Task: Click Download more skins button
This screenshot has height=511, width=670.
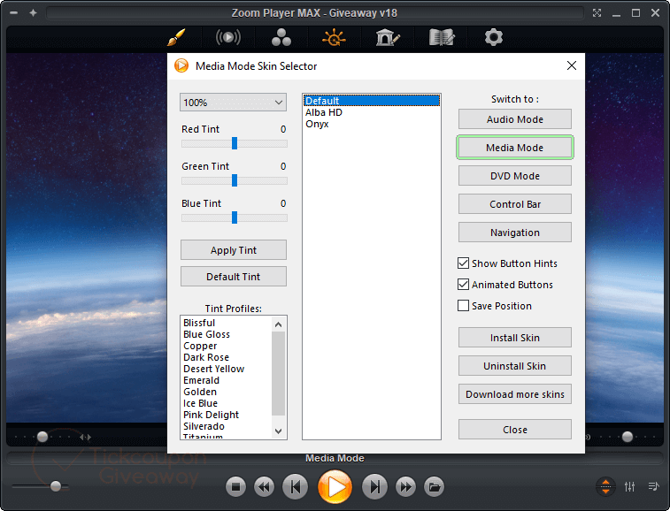Action: tap(515, 394)
